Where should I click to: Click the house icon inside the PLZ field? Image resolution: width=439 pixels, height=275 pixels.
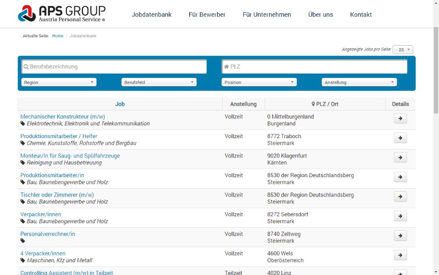(x=227, y=66)
